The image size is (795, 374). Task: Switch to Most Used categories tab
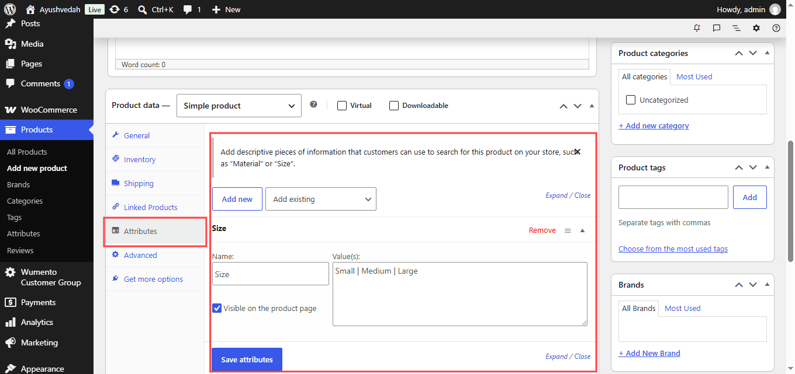[x=694, y=76]
